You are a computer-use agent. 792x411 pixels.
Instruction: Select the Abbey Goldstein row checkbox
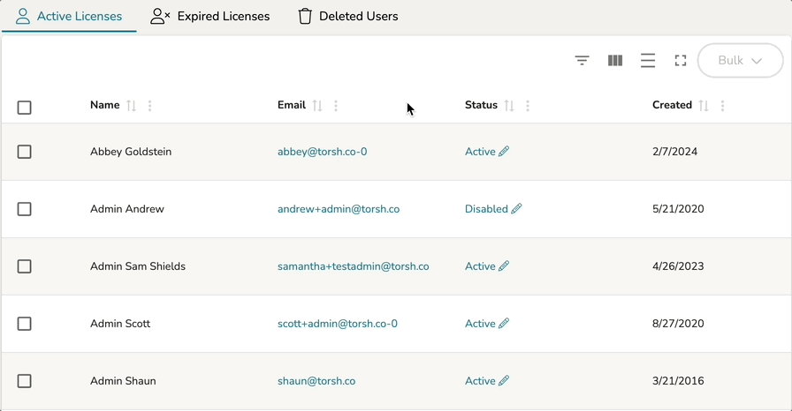tap(25, 152)
